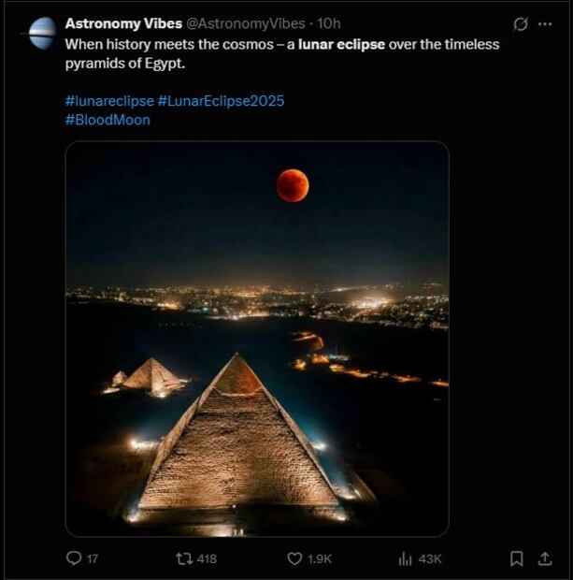This screenshot has height=580, width=573.
Task: View analytics via the bar chart icon
Action: 405,558
